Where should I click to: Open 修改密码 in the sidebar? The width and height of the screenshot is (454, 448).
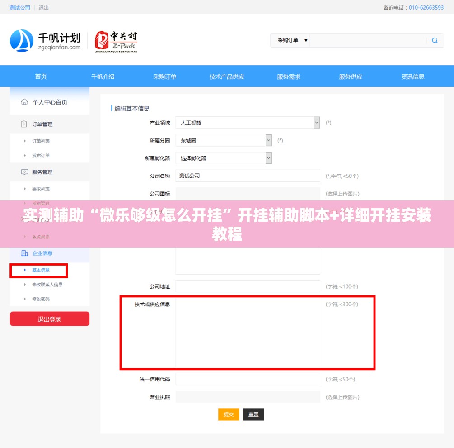tap(41, 299)
